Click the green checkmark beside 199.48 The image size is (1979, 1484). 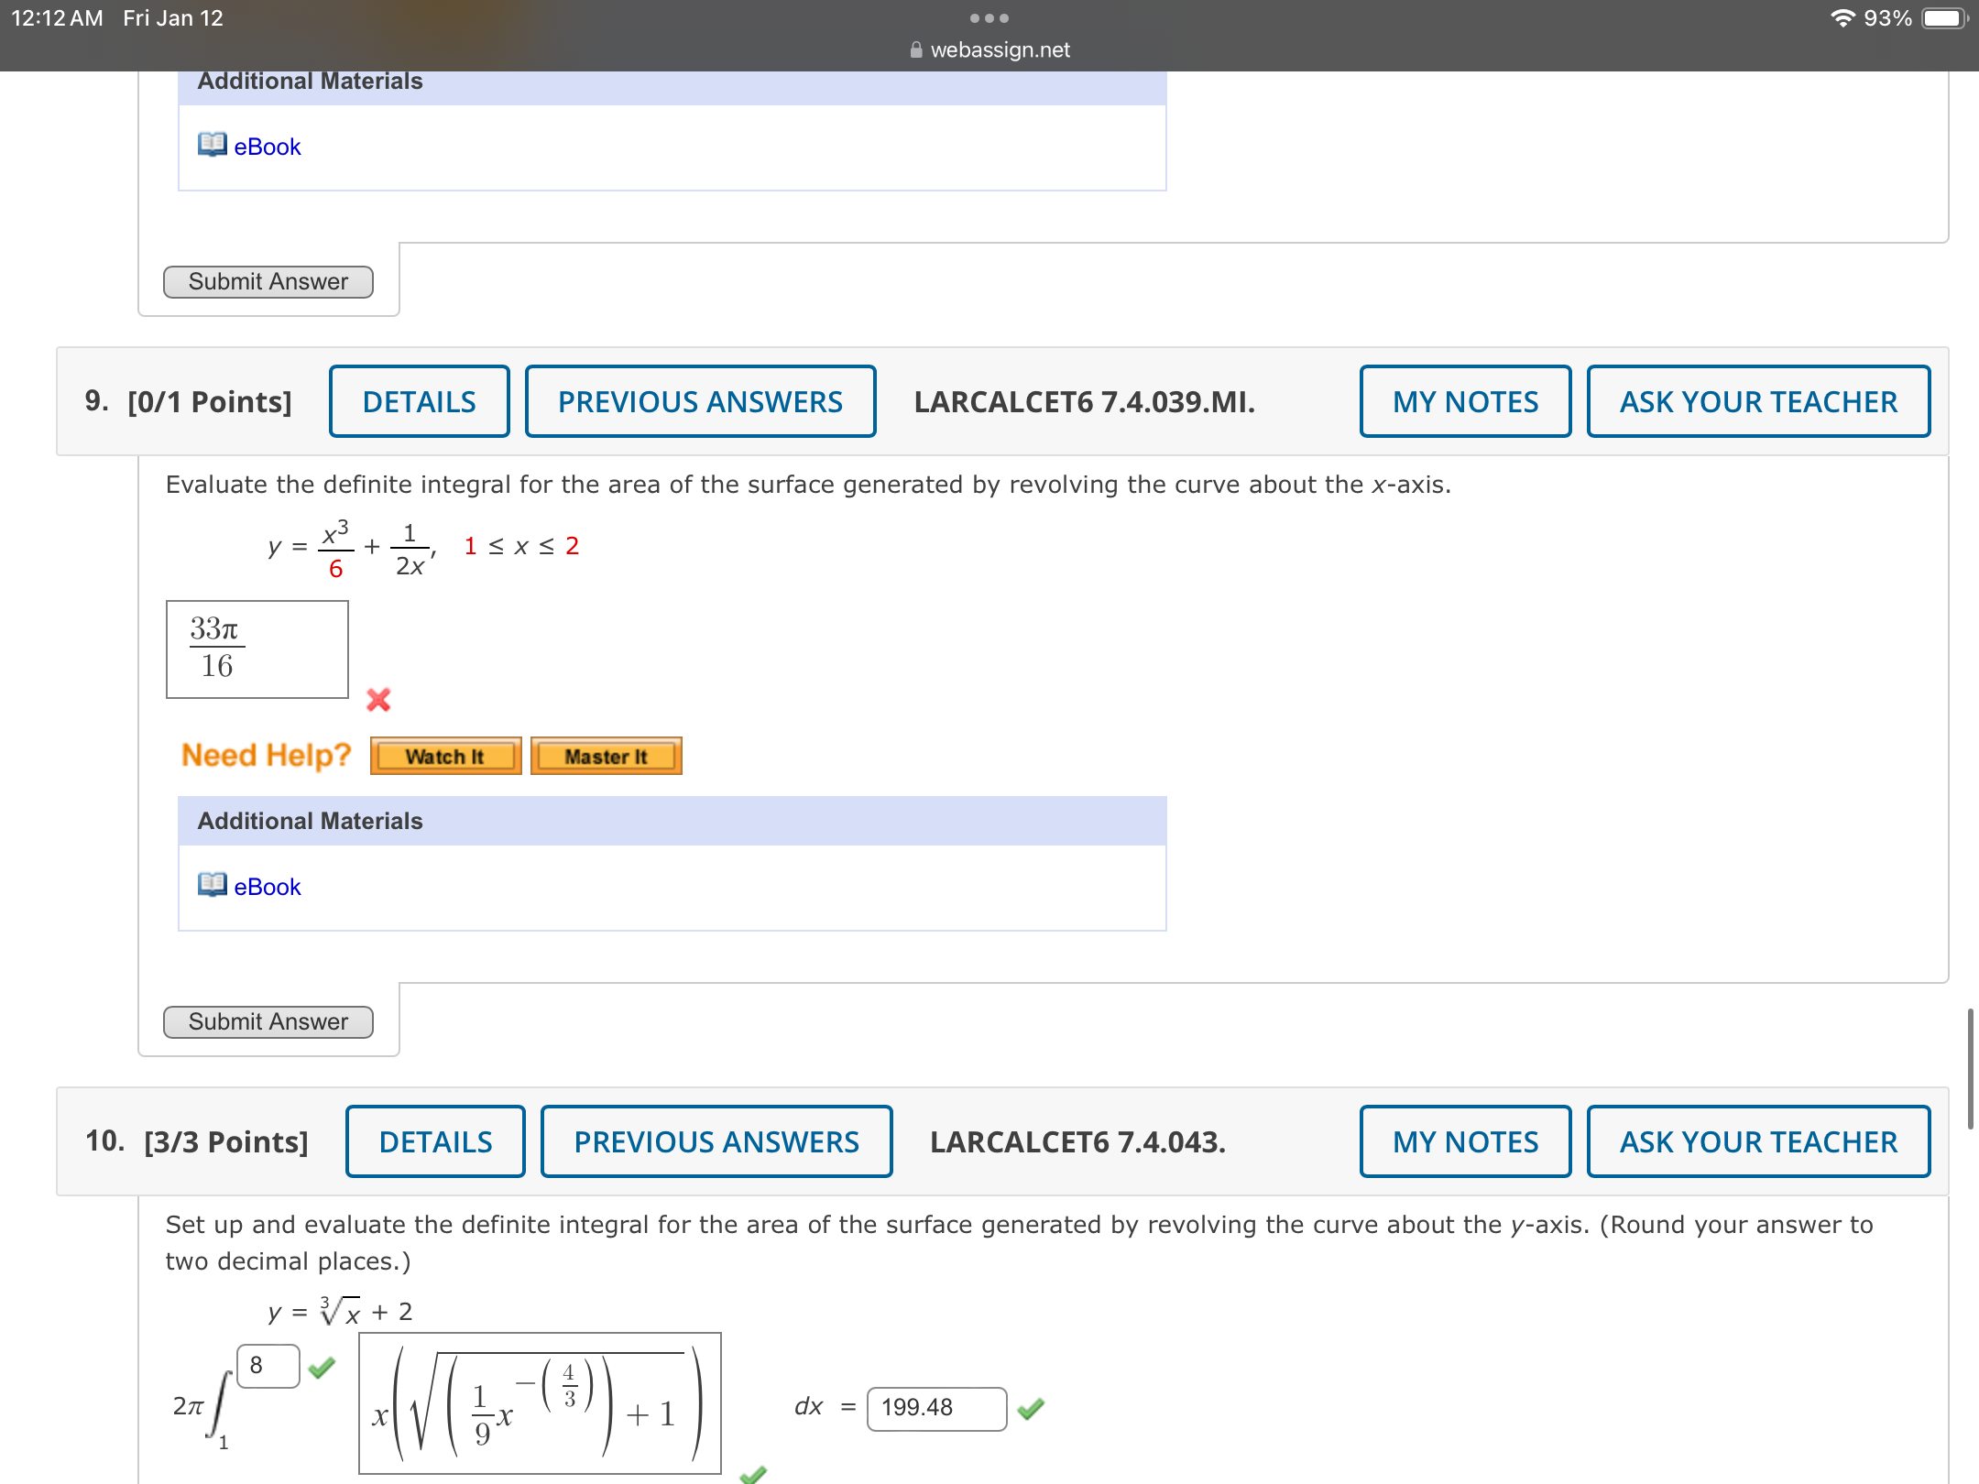pyautogui.click(x=1031, y=1409)
